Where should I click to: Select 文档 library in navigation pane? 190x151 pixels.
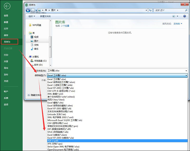(35, 45)
